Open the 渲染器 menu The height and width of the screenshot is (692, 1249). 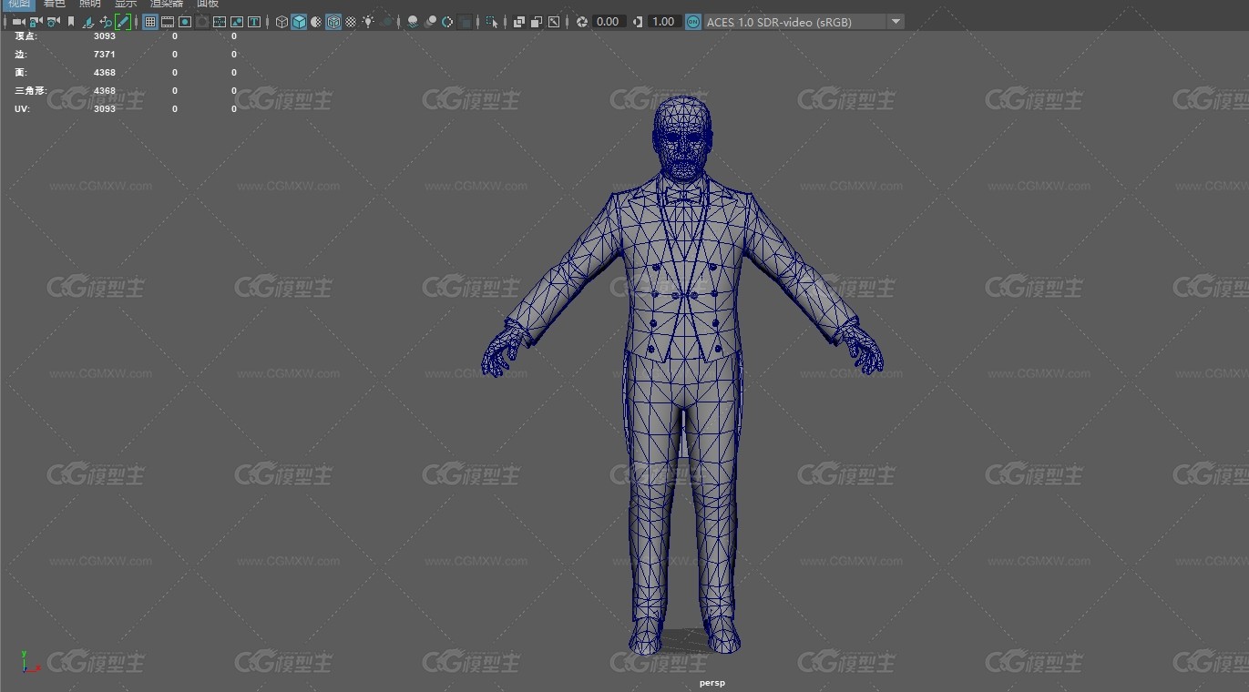click(x=167, y=4)
